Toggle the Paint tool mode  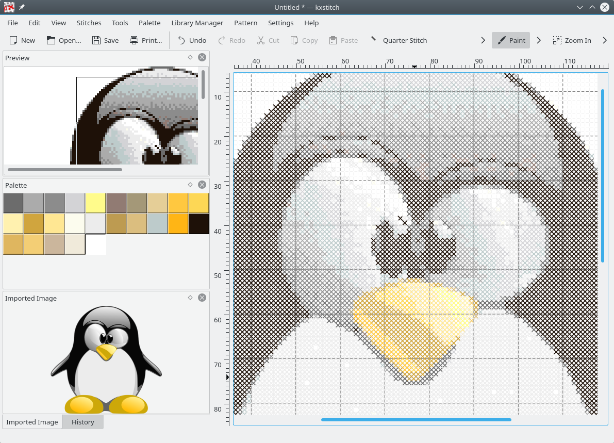coord(510,40)
